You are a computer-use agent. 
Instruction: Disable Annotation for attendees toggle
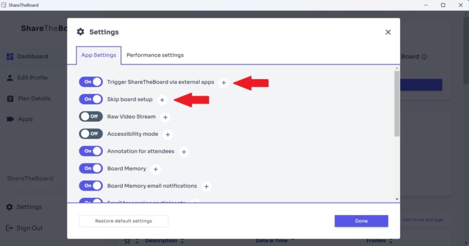pos(90,151)
